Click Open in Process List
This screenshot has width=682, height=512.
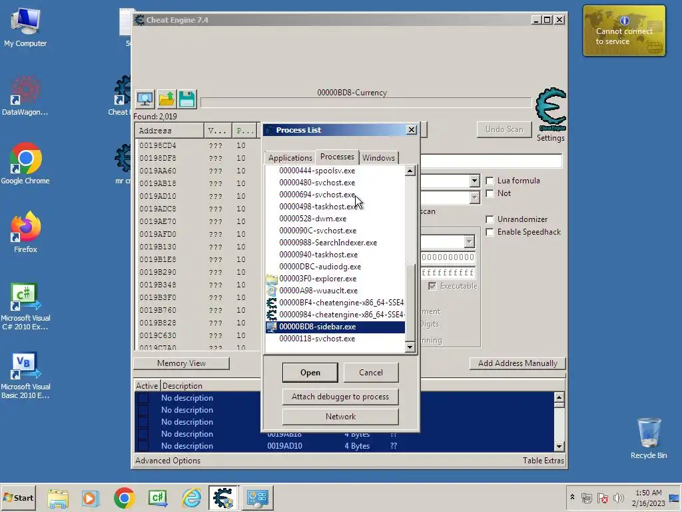(x=310, y=373)
